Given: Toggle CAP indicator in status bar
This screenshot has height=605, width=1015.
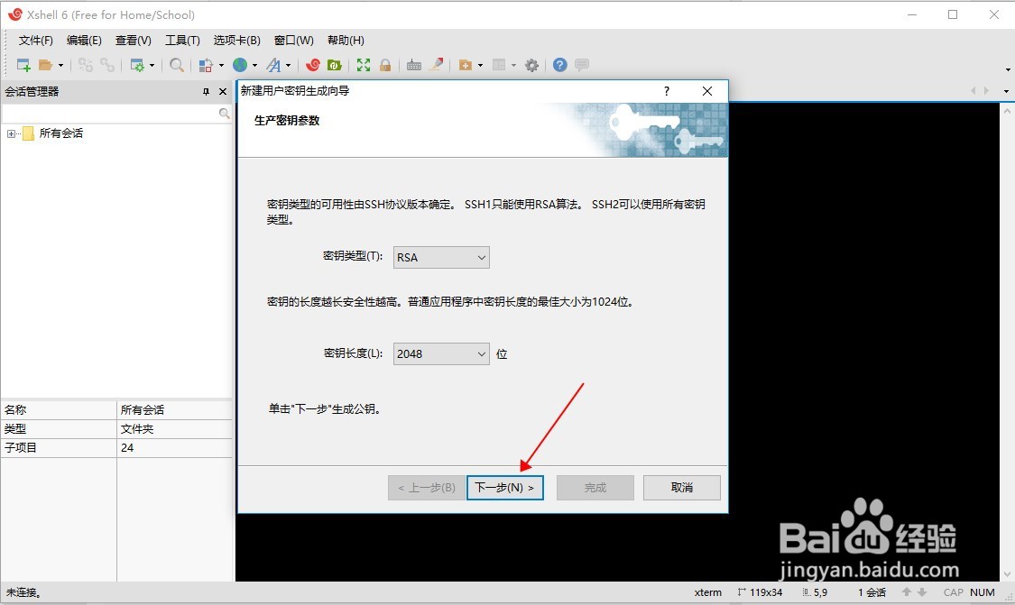Looking at the screenshot, I should point(953,592).
